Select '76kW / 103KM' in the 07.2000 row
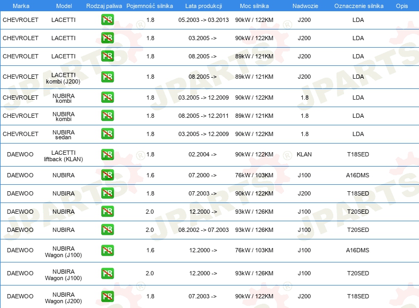This screenshot has height=308, width=419. click(254, 175)
